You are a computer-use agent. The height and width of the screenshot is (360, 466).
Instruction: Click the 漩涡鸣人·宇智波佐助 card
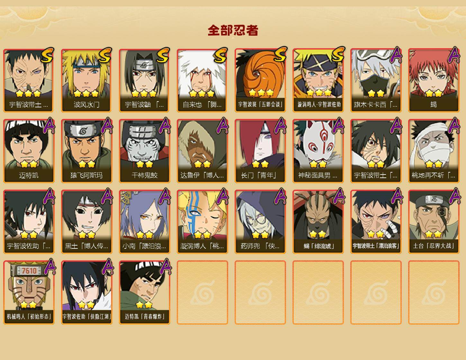(x=318, y=80)
